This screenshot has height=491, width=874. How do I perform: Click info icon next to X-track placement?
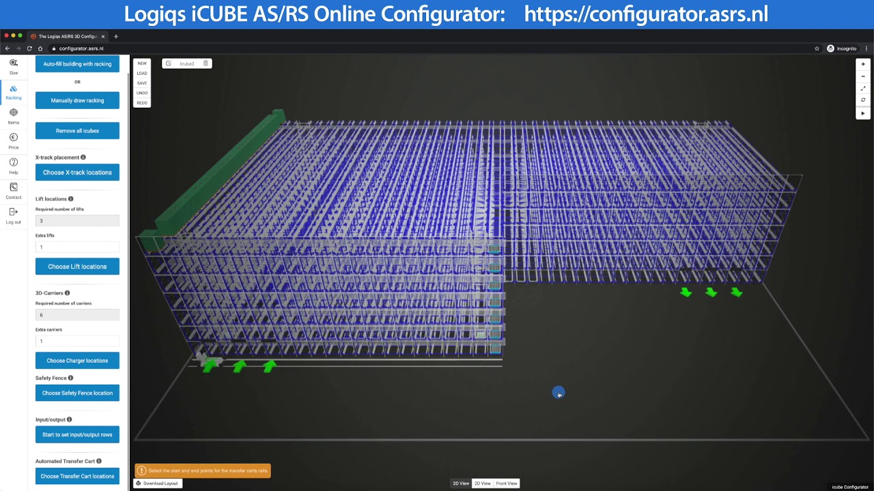(83, 158)
